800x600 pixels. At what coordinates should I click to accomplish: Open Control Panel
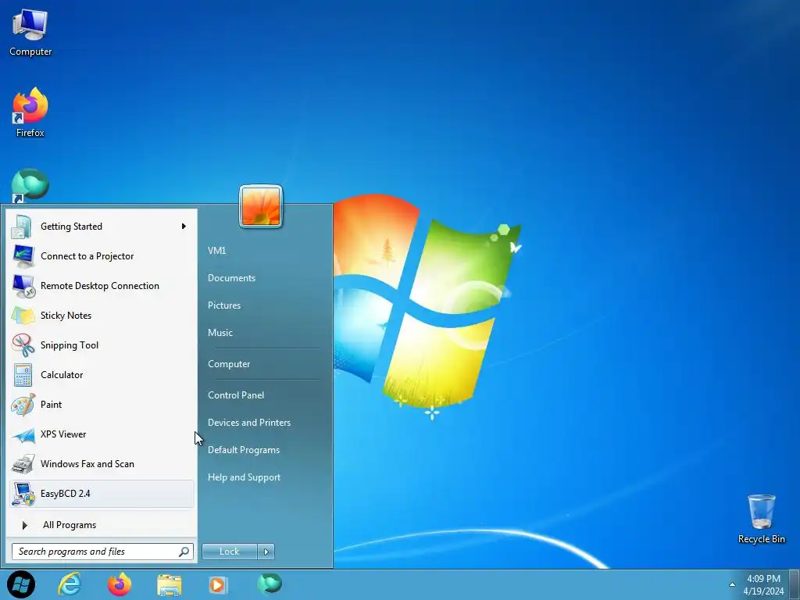236,395
